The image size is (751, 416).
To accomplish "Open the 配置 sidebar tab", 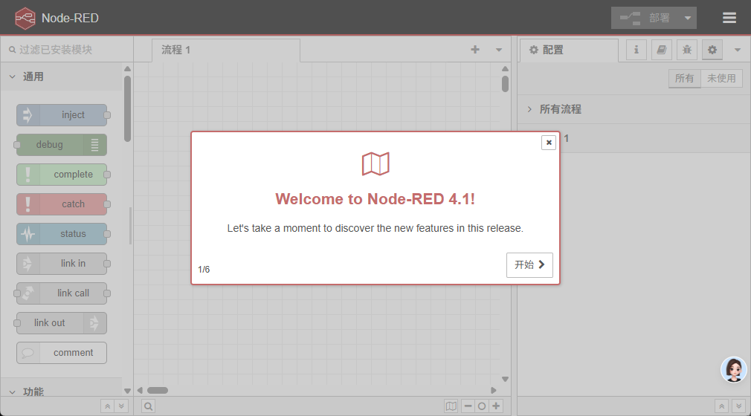I will pyautogui.click(x=569, y=50).
